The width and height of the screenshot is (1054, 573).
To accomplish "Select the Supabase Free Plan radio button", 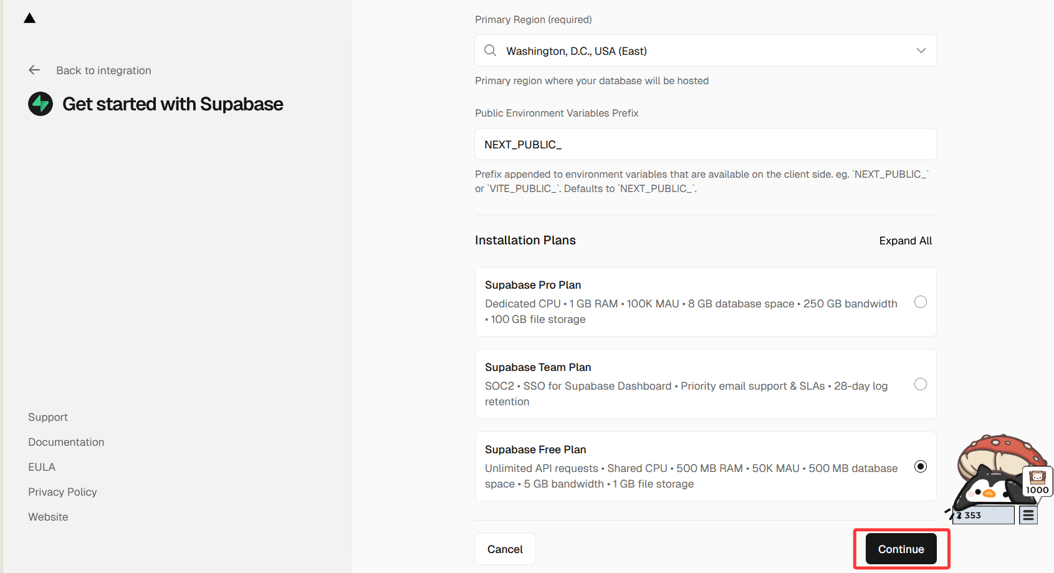I will pos(920,466).
